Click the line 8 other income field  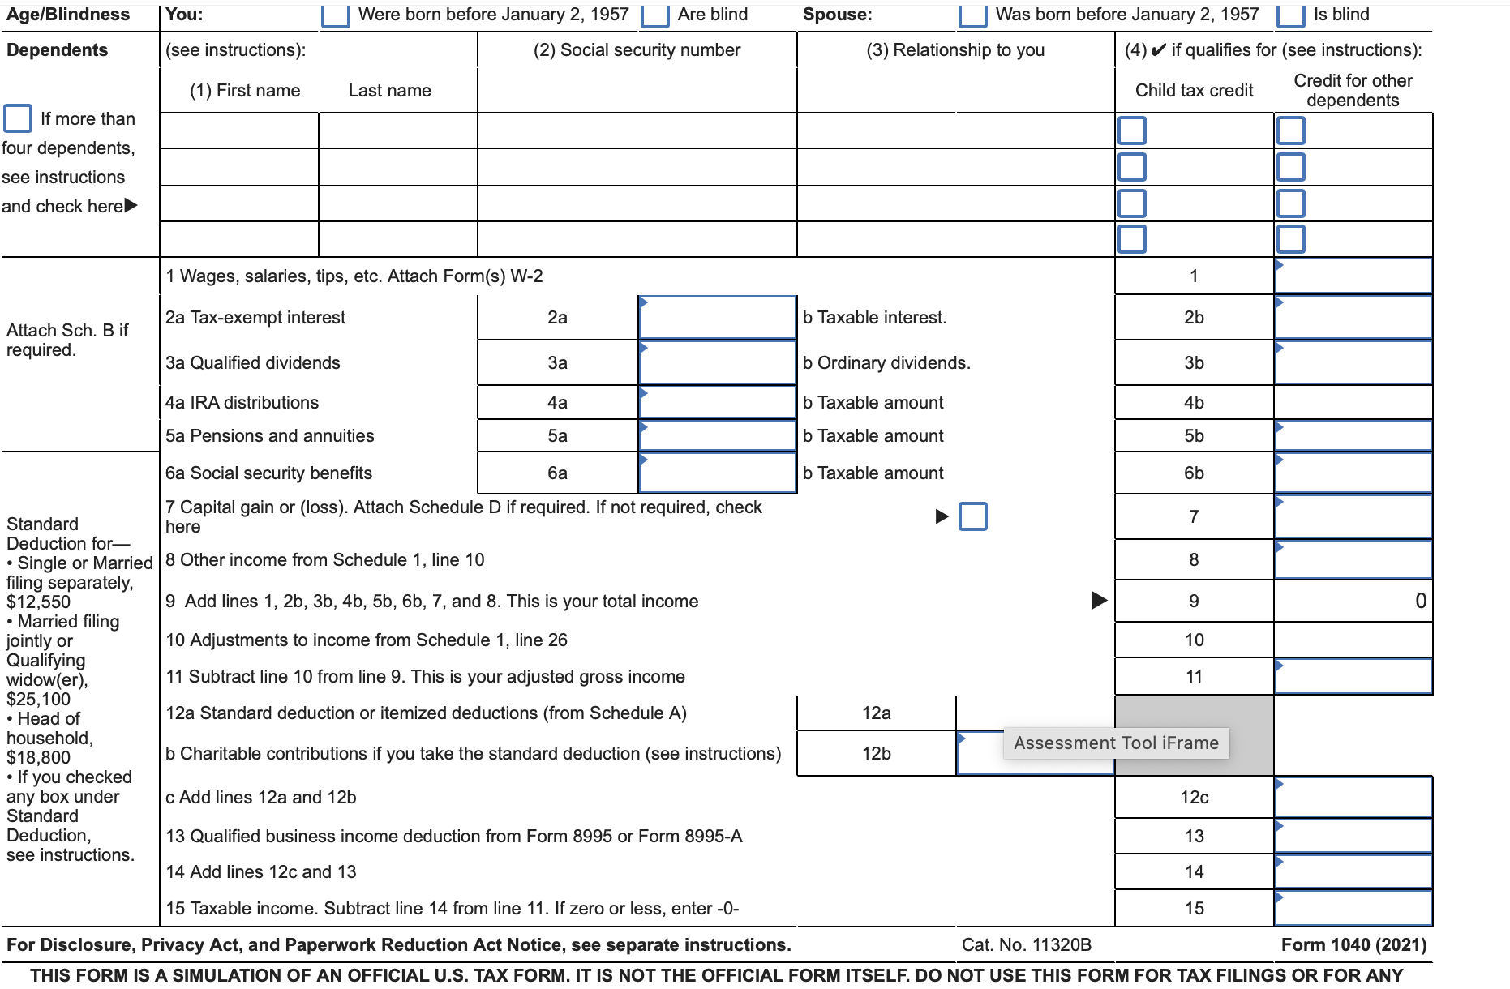click(x=1353, y=559)
